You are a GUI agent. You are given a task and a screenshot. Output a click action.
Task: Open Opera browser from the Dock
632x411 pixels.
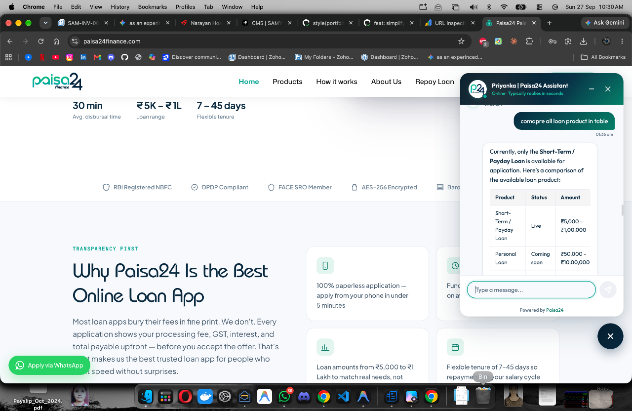pyautogui.click(x=185, y=396)
